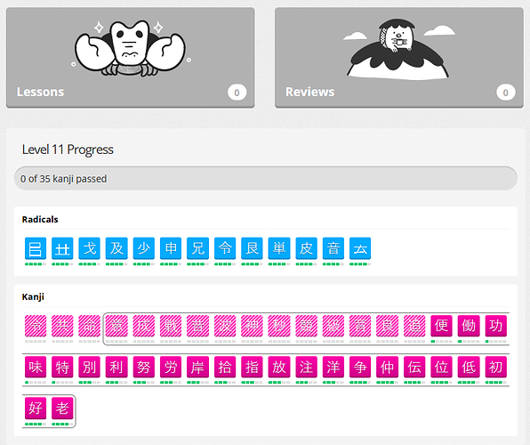Select the 申 radical tile
The image size is (530, 445).
coord(171,248)
